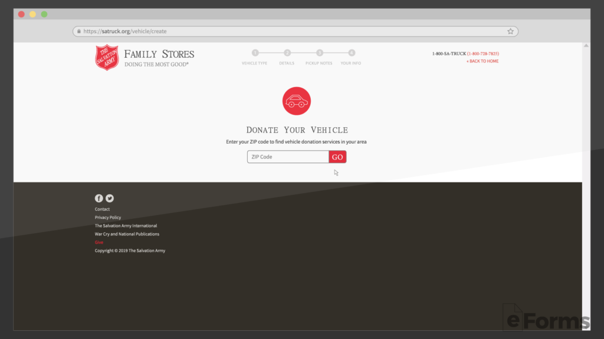This screenshot has width=604, height=339.
Task: Open the Contact footer link
Action: (102, 210)
